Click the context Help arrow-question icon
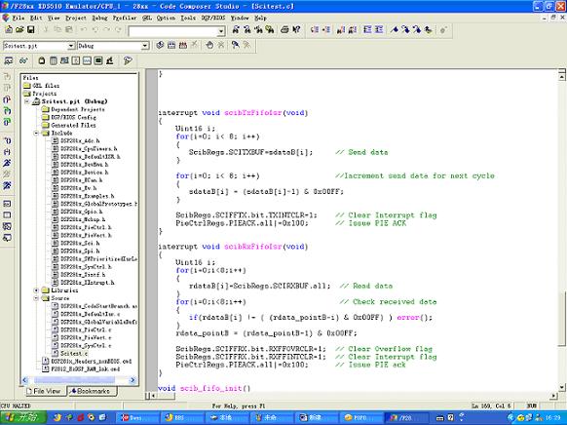 296,29
